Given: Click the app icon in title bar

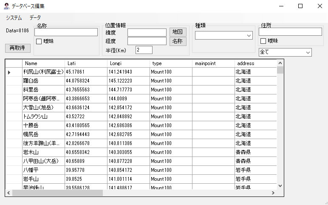Looking at the screenshot, I should (x=7, y=6).
